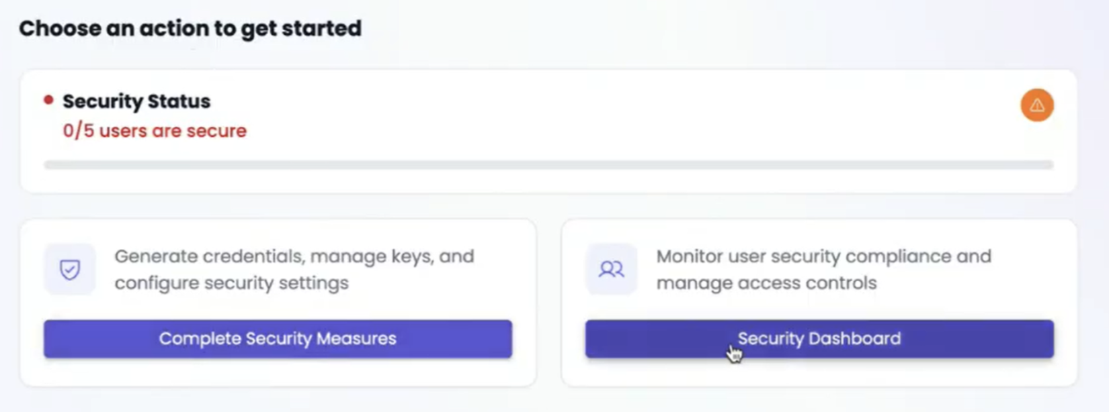This screenshot has width=1109, height=412.
Task: Click the Security Status card
Action: (548, 132)
